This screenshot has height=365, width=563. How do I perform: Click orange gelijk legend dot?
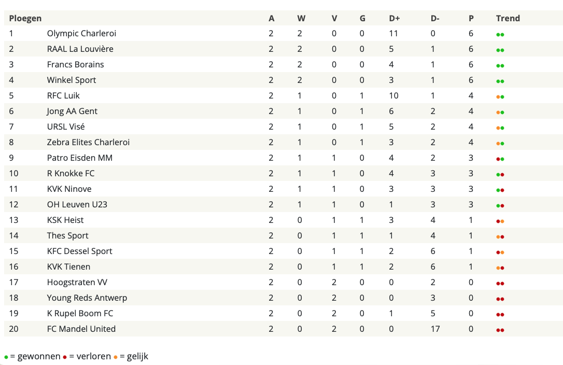[x=116, y=357]
